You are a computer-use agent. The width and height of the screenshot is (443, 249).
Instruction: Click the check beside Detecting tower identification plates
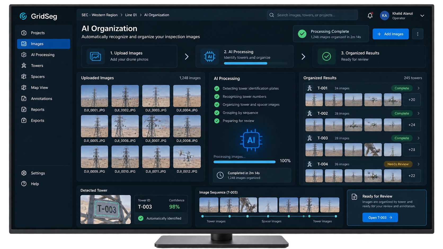[x=217, y=88]
